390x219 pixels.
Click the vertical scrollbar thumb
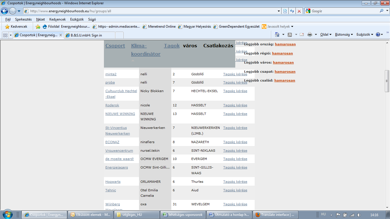387,81
